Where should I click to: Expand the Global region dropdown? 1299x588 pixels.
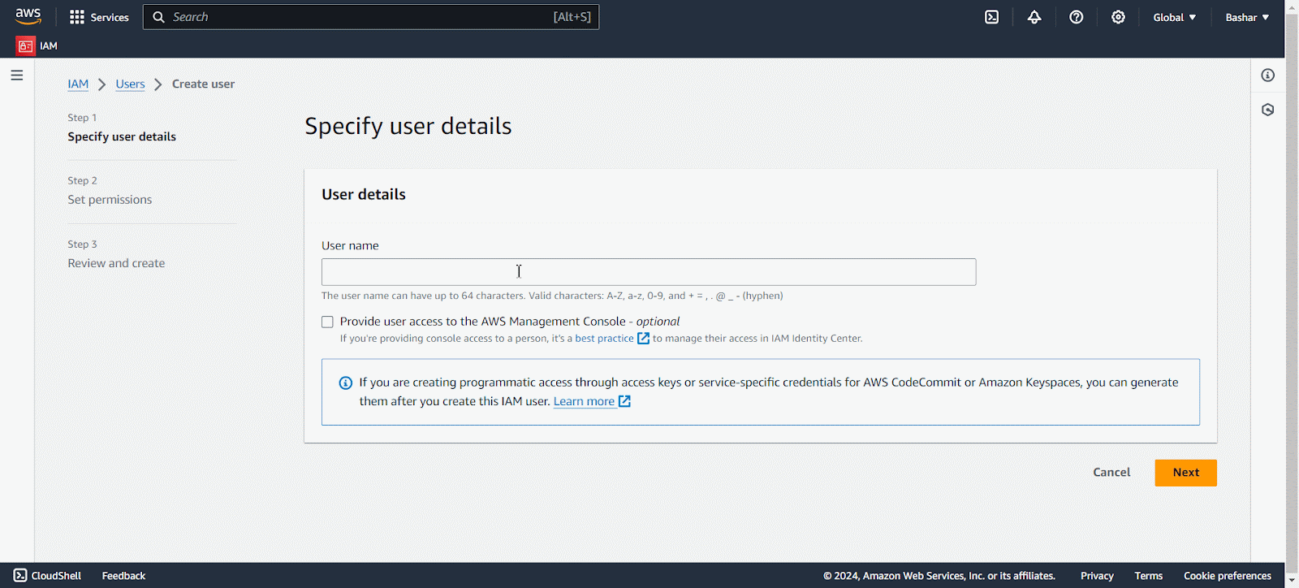[x=1174, y=17]
